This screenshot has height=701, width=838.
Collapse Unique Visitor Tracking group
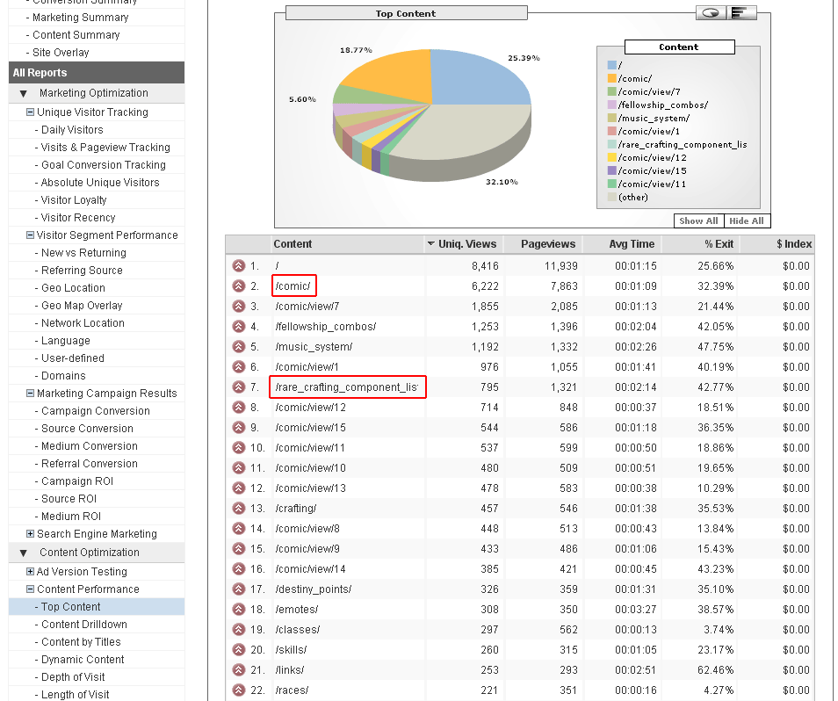31,112
